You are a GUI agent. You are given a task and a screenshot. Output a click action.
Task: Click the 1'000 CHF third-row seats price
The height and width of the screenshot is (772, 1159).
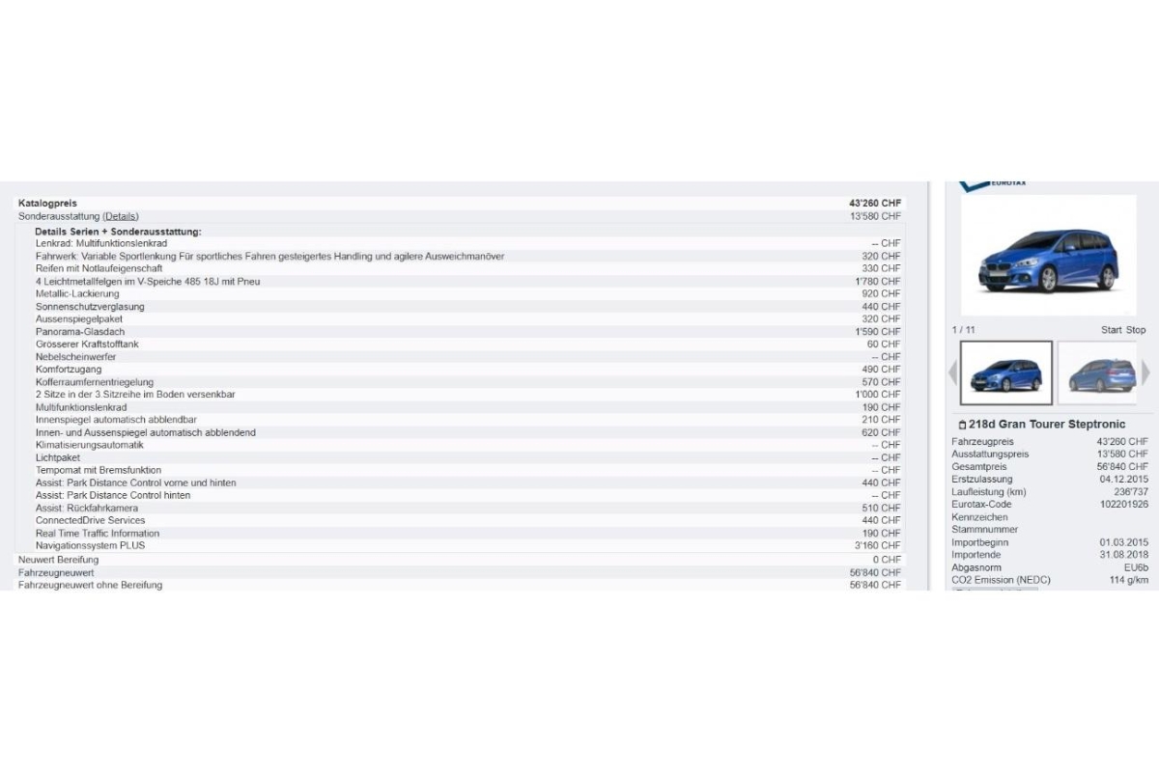click(878, 395)
